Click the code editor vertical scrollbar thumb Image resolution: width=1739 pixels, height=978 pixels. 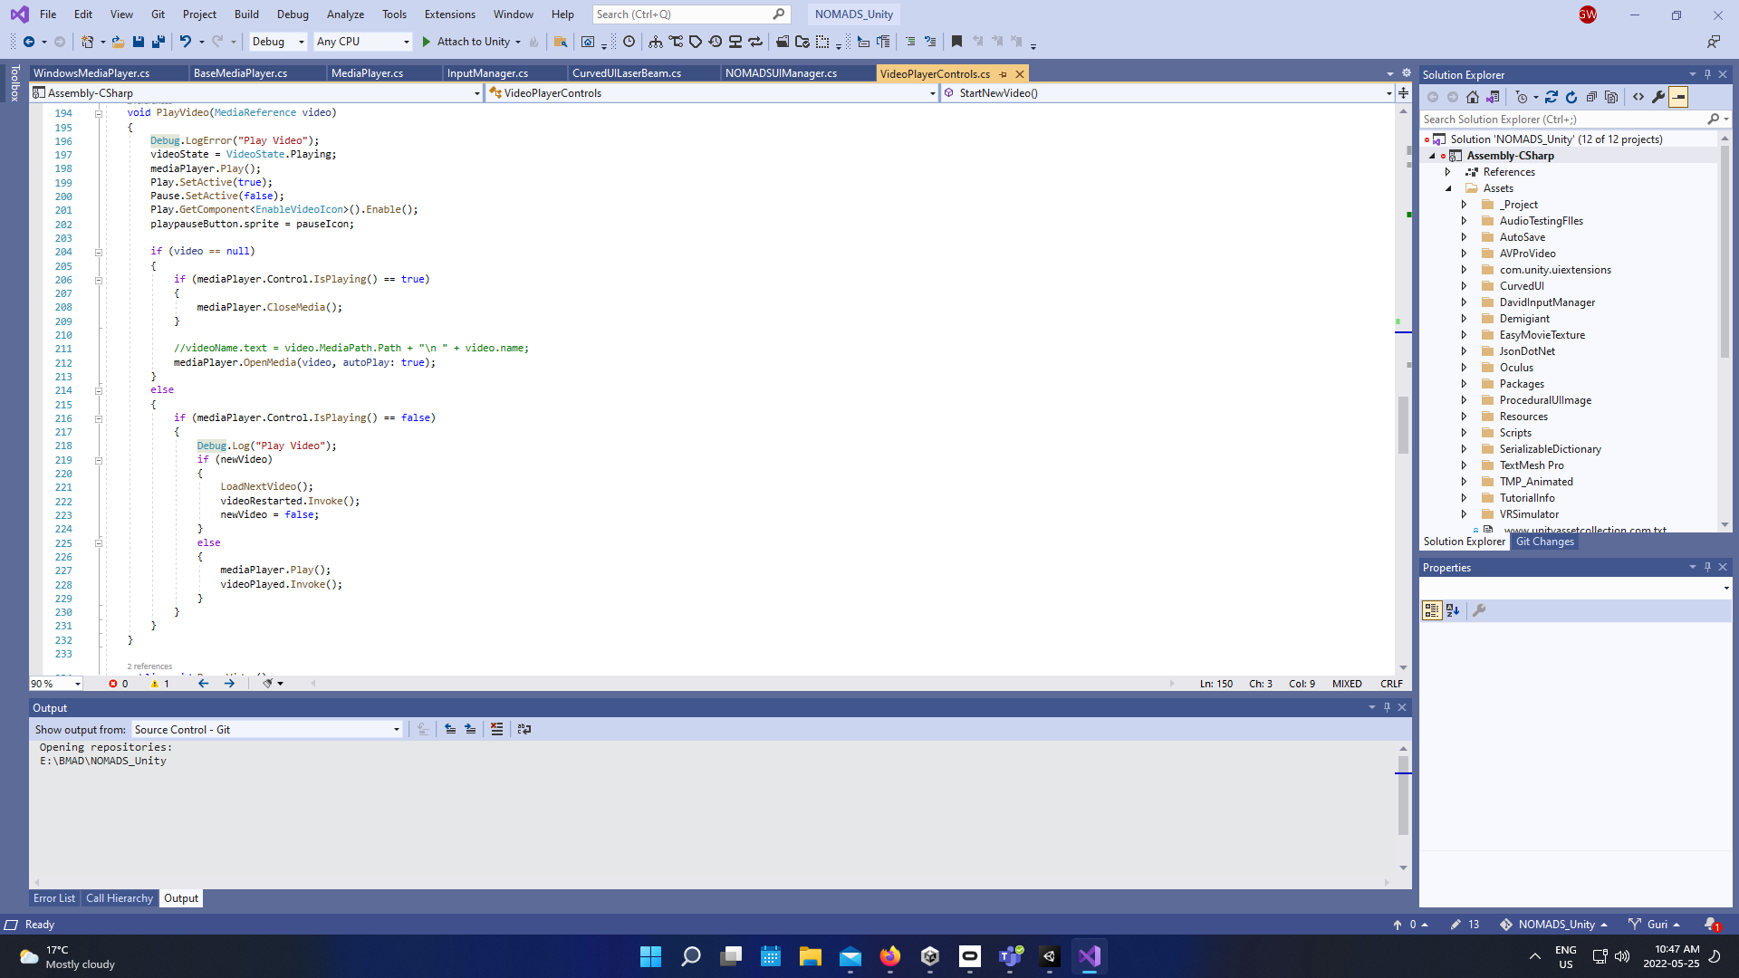(1403, 426)
